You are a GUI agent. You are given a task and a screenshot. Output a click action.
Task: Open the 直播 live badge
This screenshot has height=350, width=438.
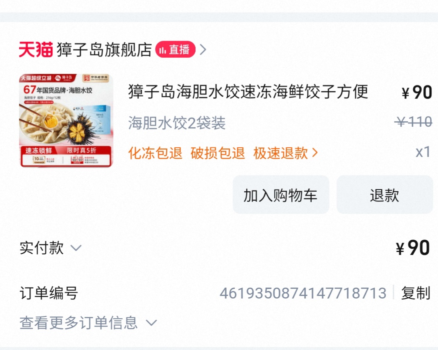point(175,50)
